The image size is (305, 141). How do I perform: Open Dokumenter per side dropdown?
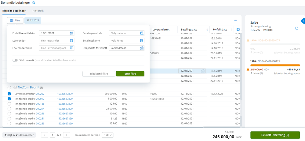[x=107, y=135]
